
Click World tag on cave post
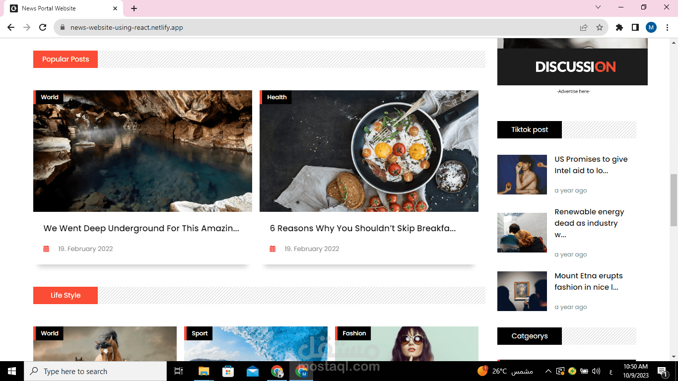coord(49,97)
